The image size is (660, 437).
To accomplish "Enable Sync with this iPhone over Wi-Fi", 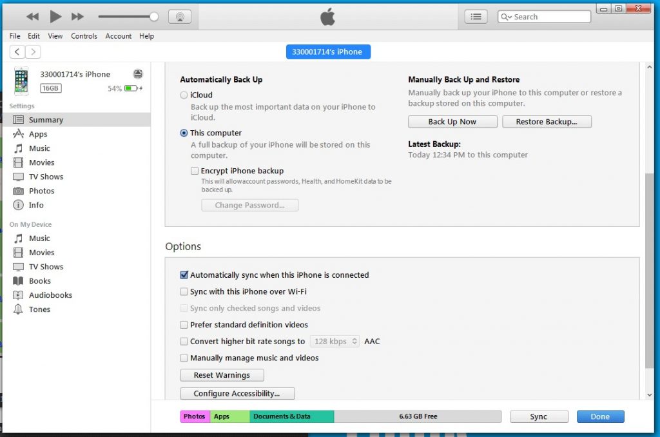I will [184, 292].
